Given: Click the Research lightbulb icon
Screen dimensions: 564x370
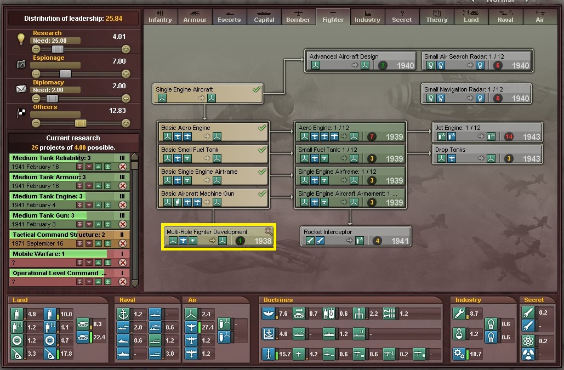Looking at the screenshot, I should tap(21, 38).
